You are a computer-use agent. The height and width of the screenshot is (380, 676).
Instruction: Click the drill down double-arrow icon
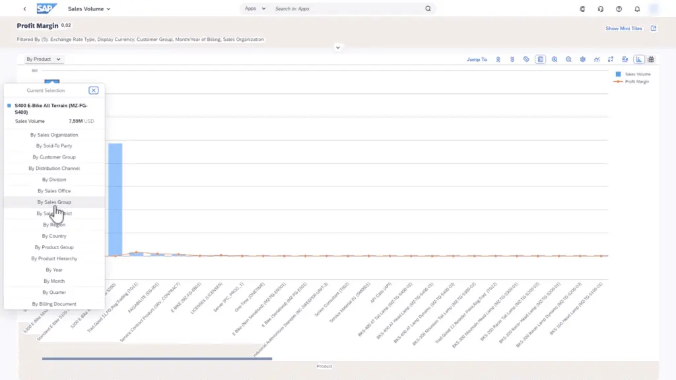pos(512,59)
